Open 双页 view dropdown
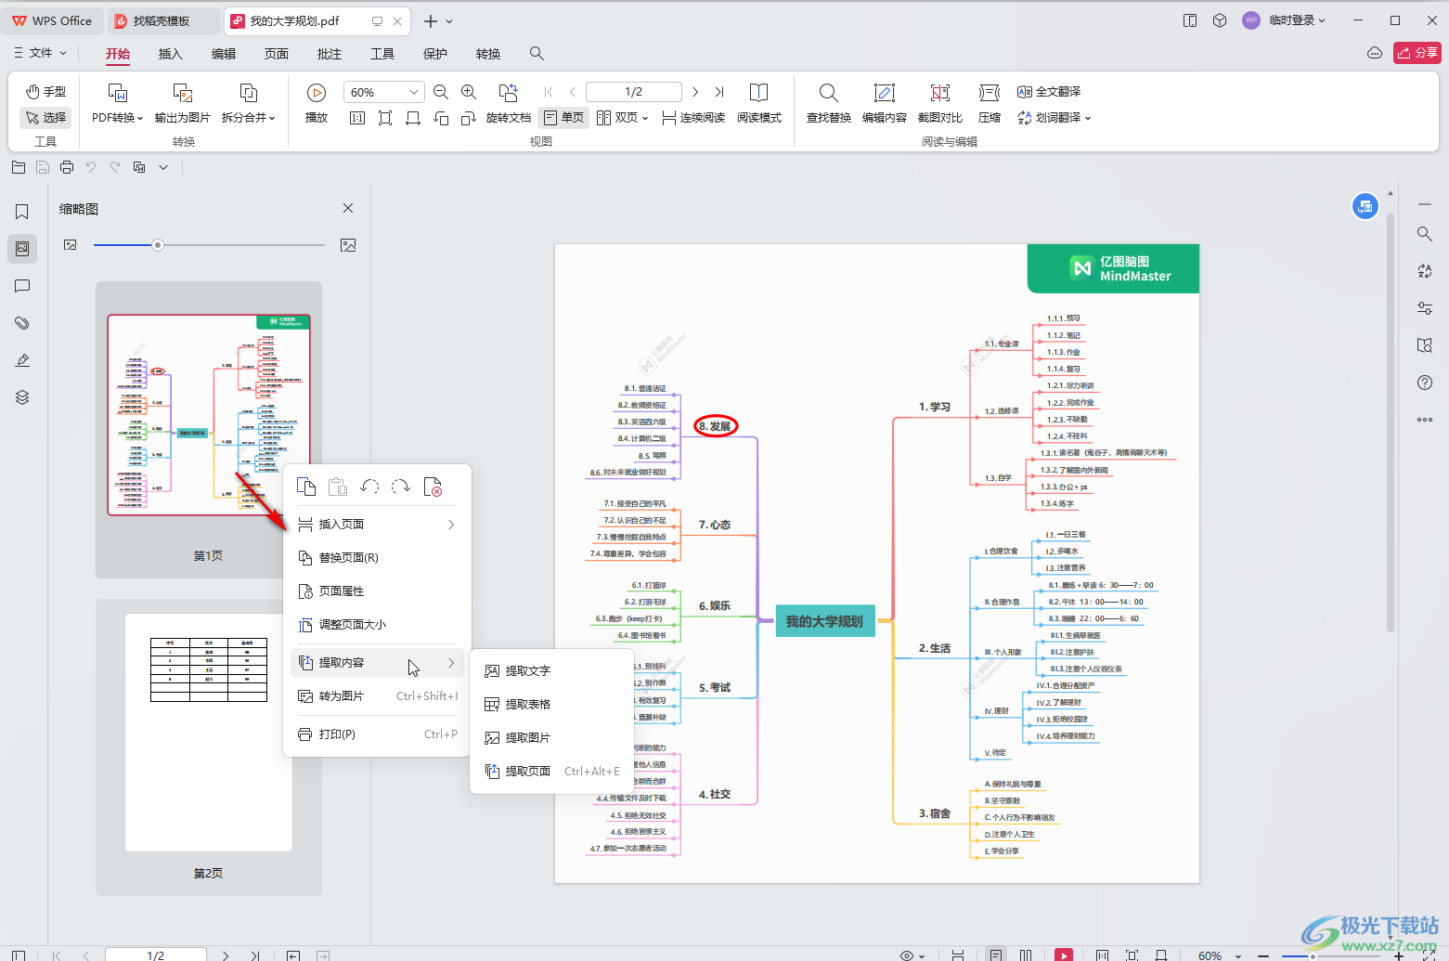This screenshot has width=1449, height=961. (622, 117)
